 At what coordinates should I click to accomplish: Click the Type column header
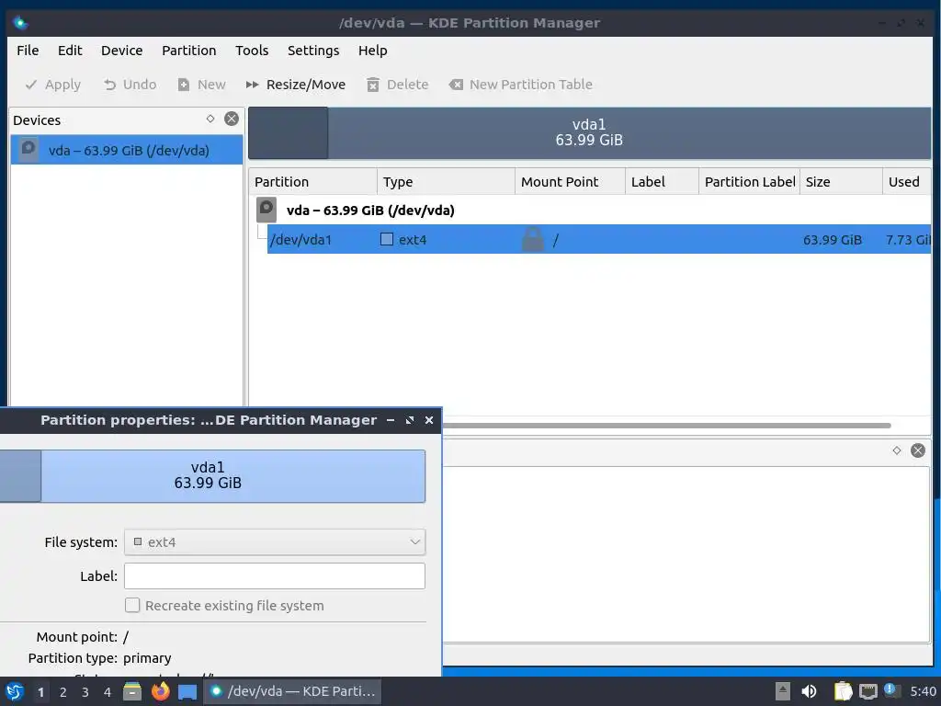click(446, 182)
